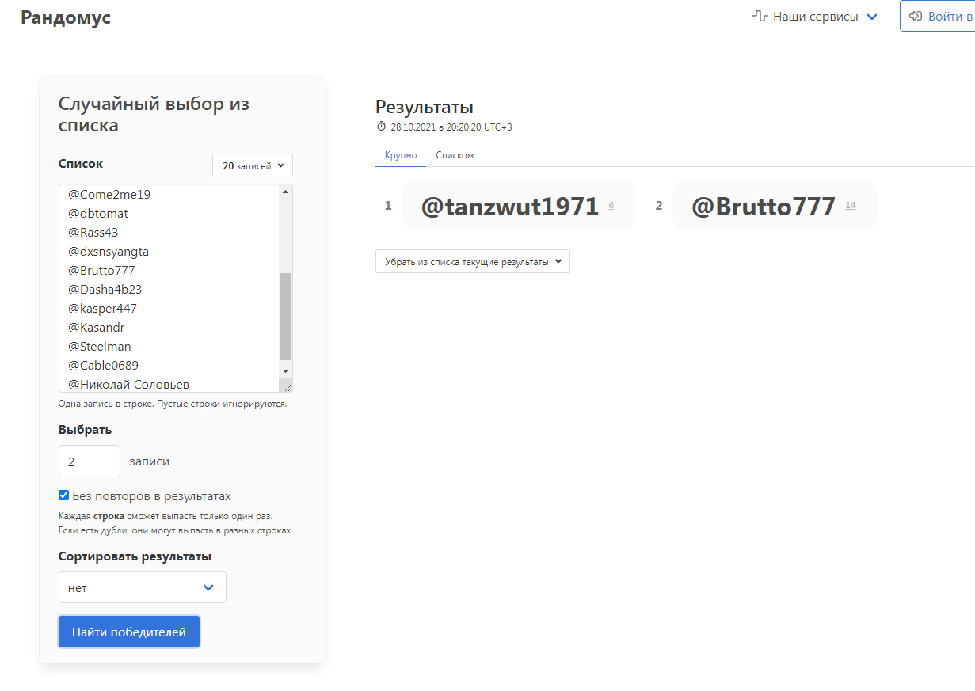Click the Выбрать number input field
The image size is (975, 691).
[x=89, y=461]
